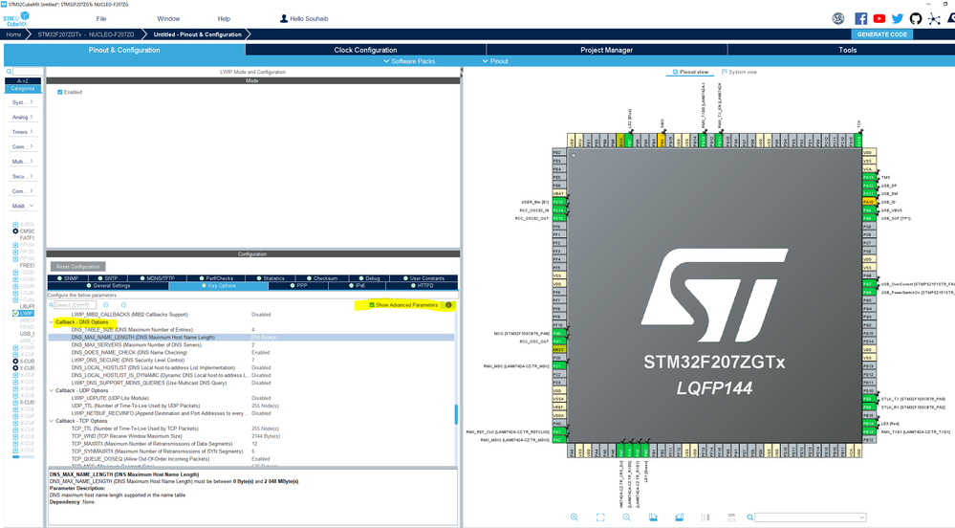Collapse the Callback - TCP Options group
The width and height of the screenshot is (955, 528).
coord(52,420)
